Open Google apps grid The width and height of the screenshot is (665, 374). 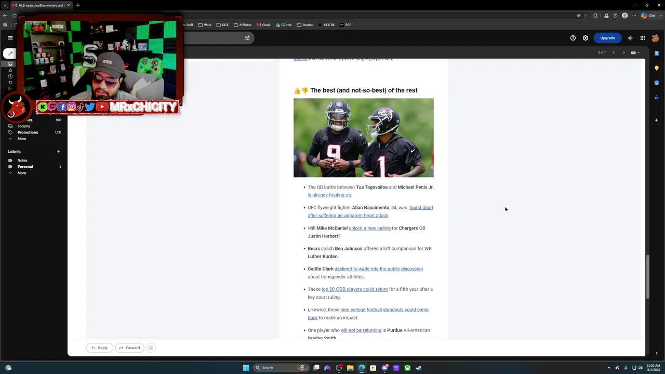[643, 38]
